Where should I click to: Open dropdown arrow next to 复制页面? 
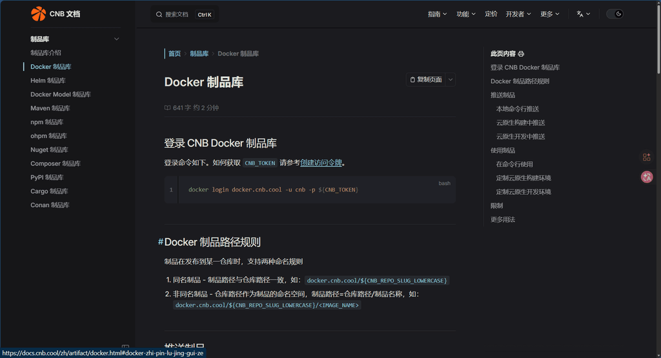(450, 79)
